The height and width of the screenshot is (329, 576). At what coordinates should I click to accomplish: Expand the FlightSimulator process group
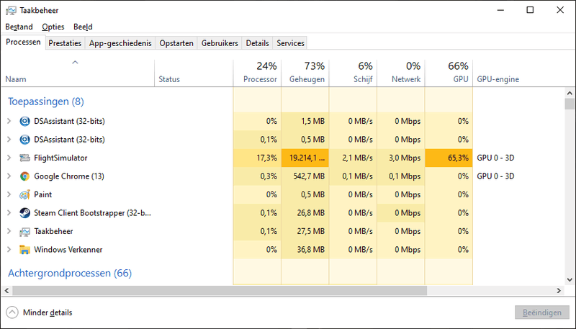(9, 158)
